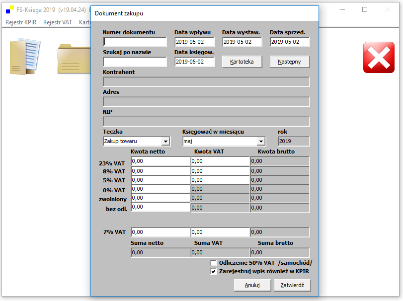403x301 pixels.
Task: Click the rok field showing 2019
Action: (x=294, y=141)
